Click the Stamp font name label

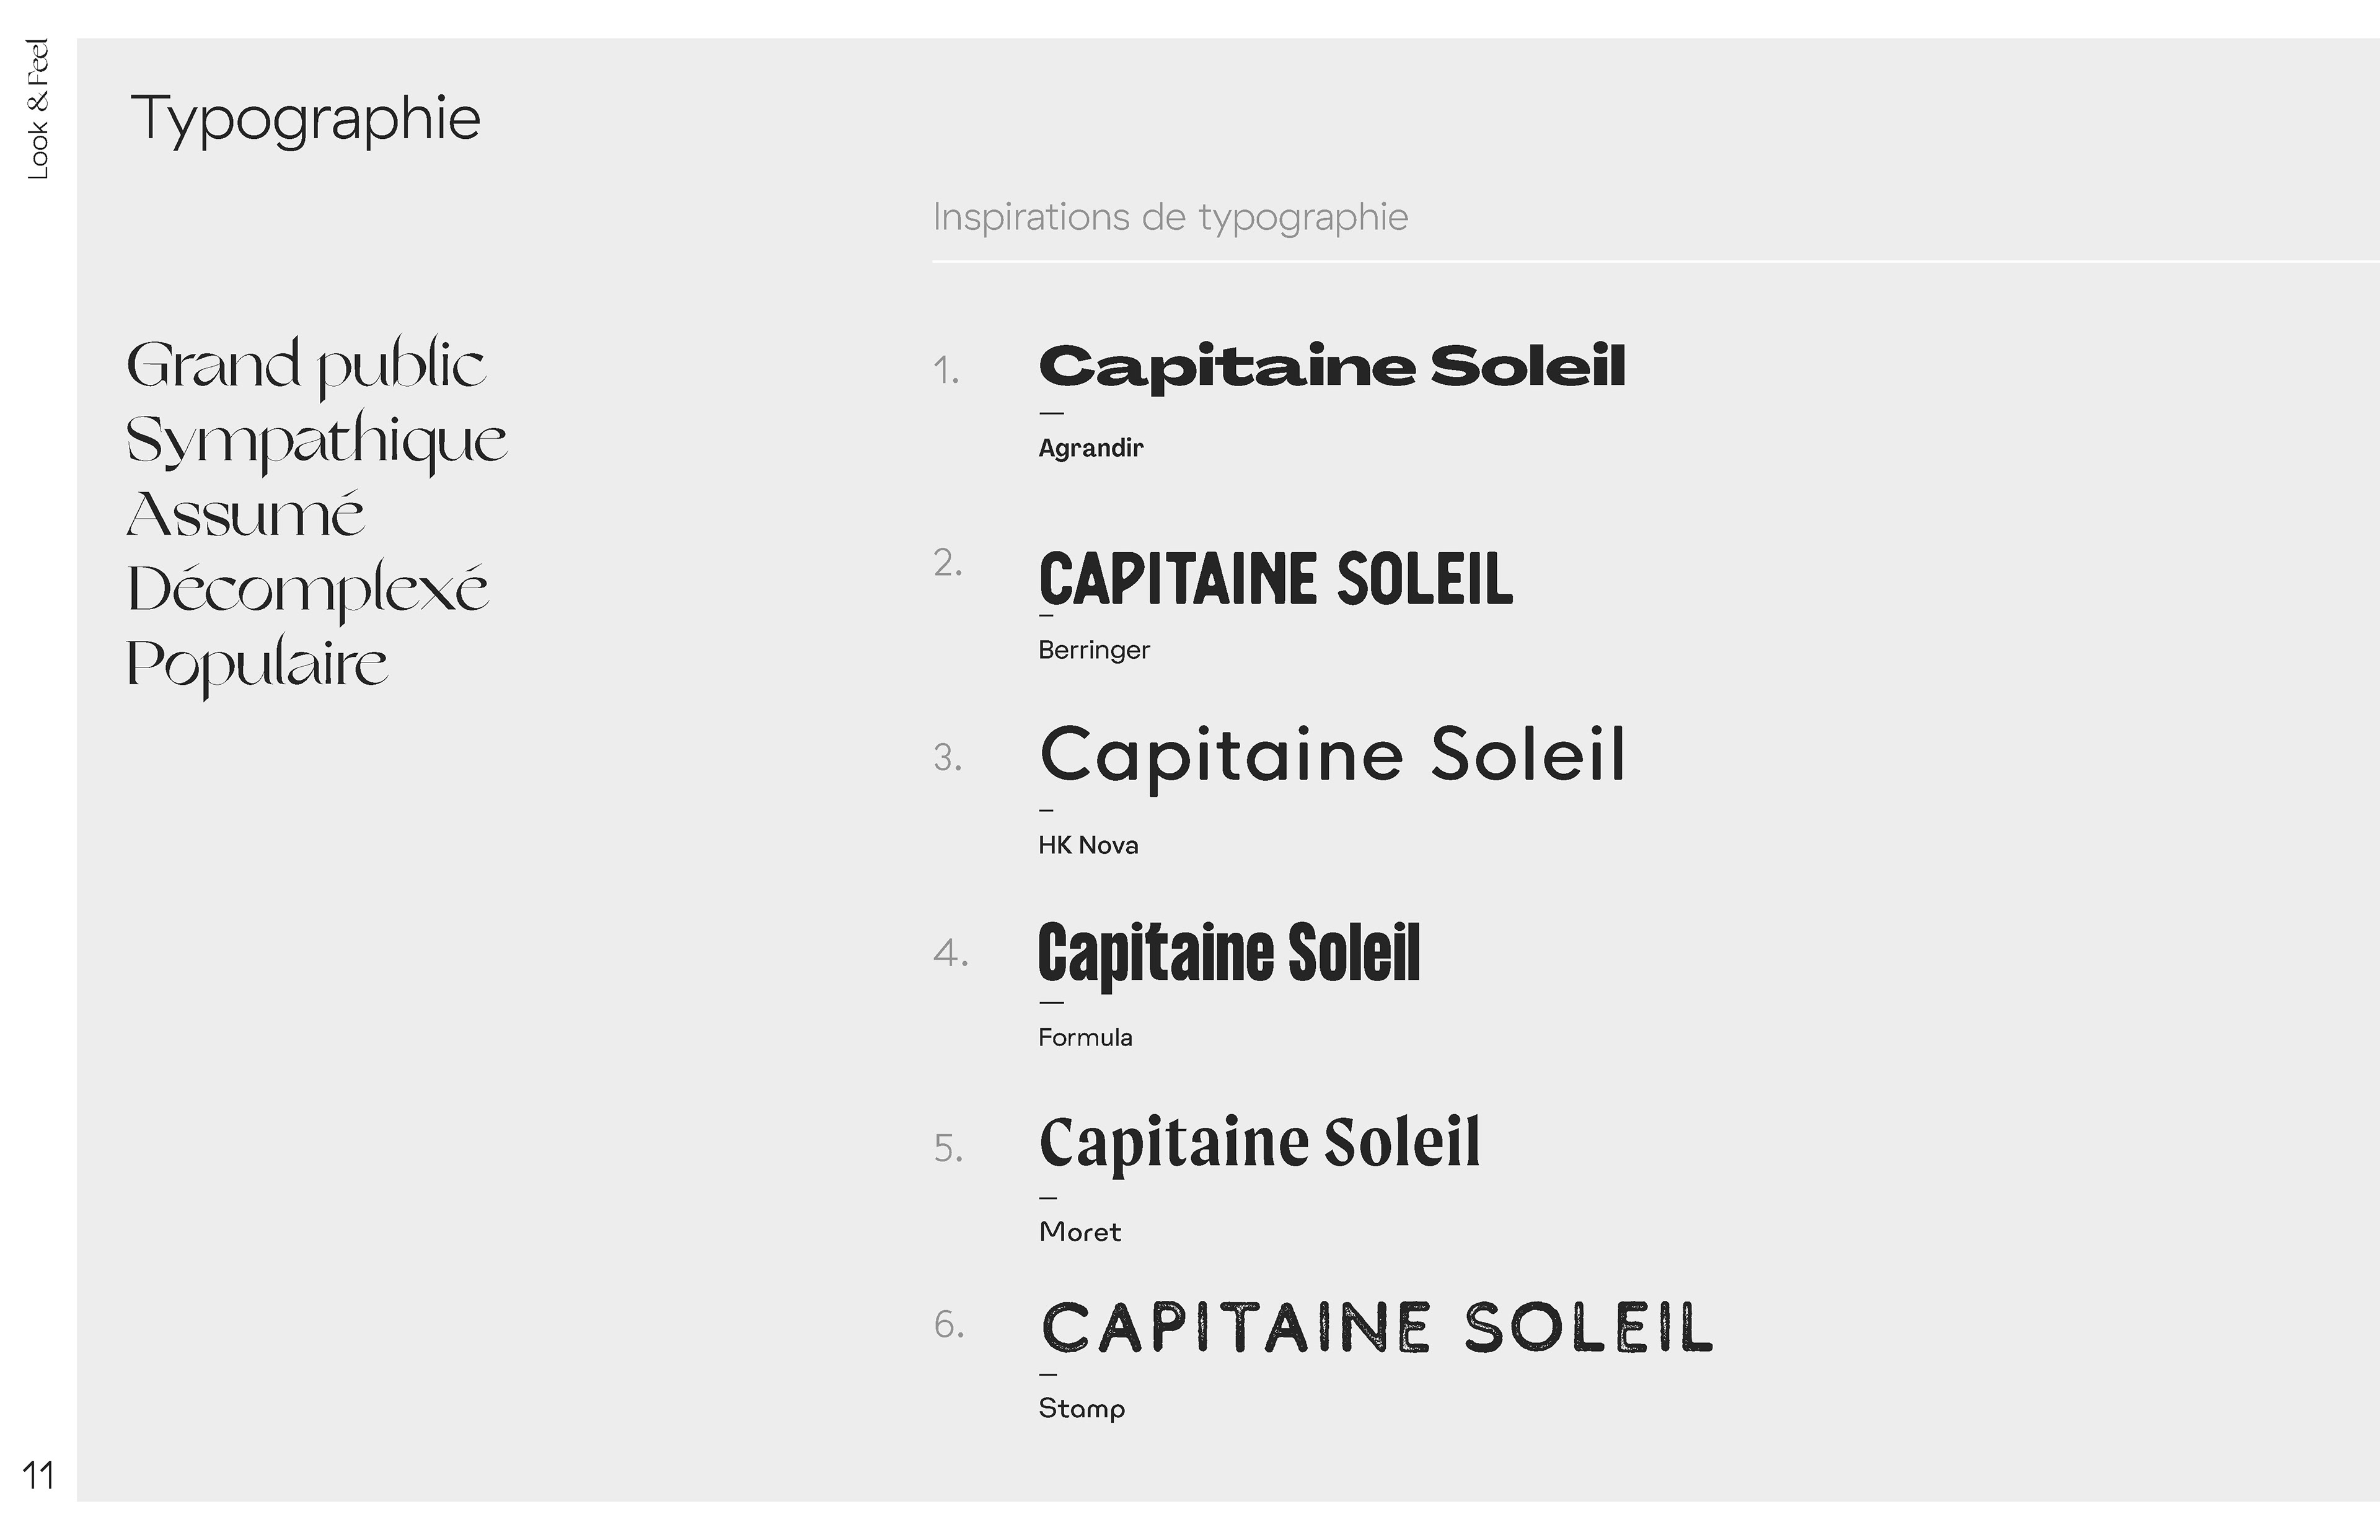click(1082, 1409)
